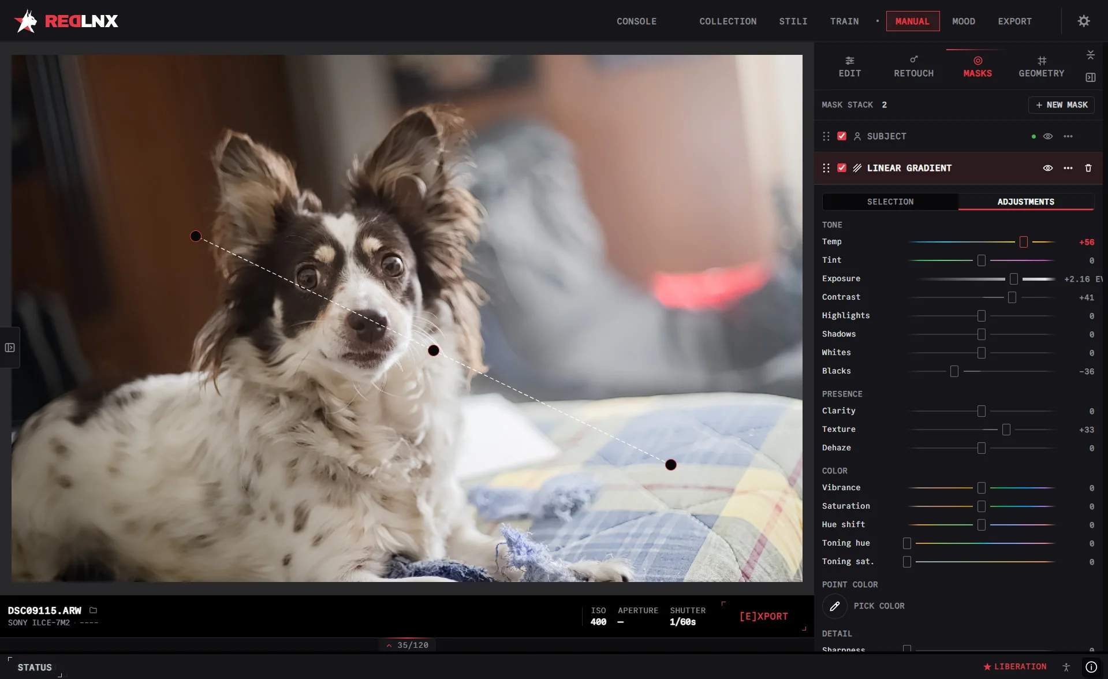Hide the Subject mask via eye icon
1108x679 pixels.
[1048, 136]
